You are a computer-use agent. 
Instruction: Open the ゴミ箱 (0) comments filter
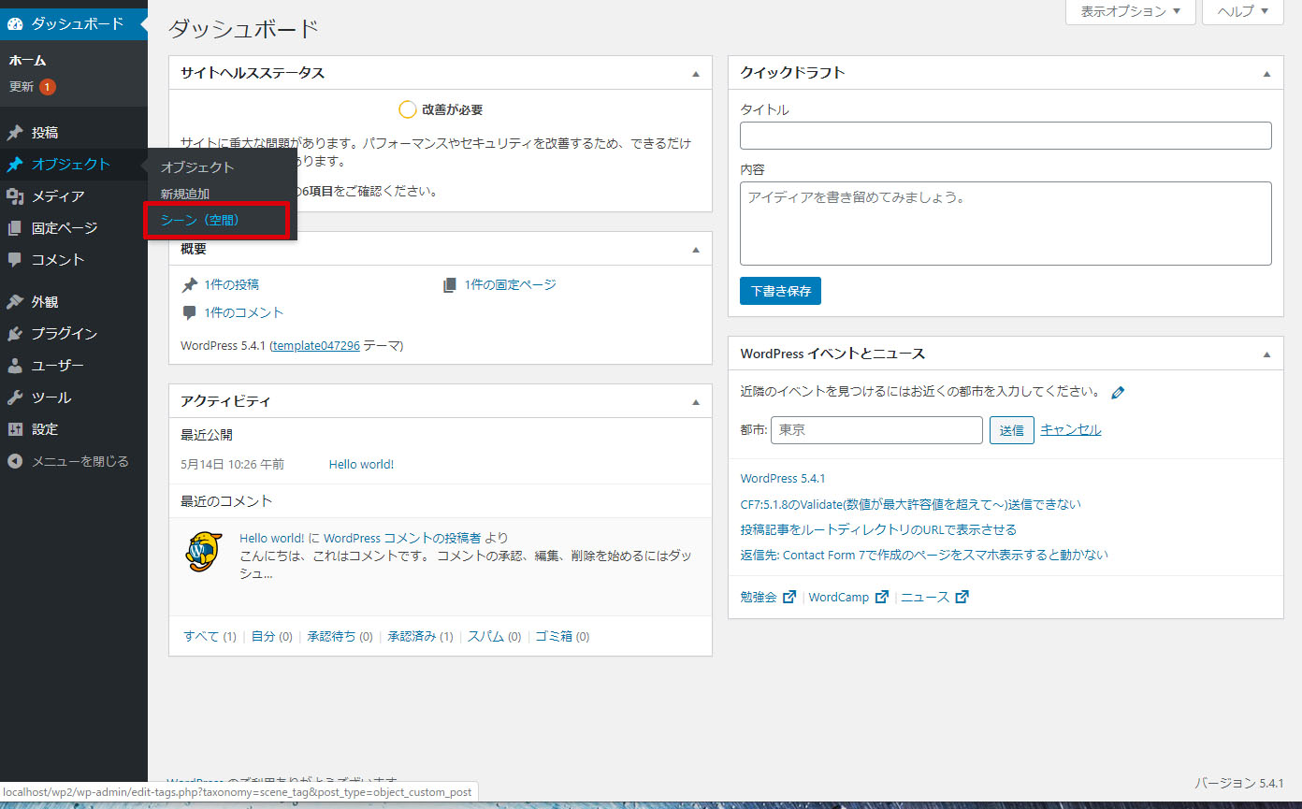(x=561, y=637)
